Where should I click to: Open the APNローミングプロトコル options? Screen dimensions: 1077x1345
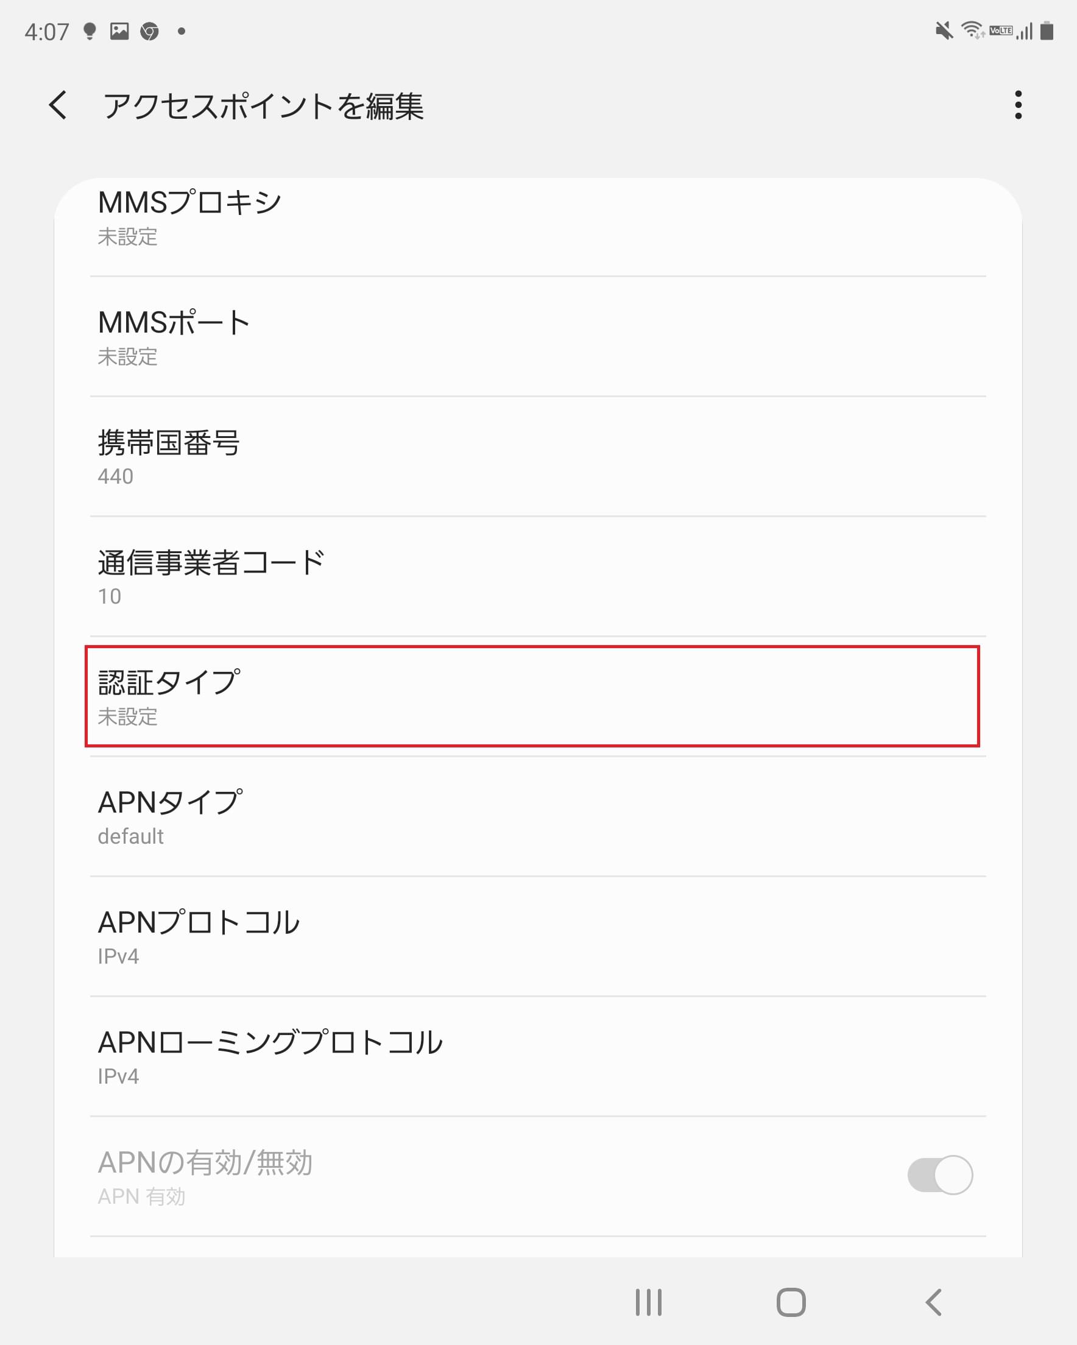[538, 1056]
